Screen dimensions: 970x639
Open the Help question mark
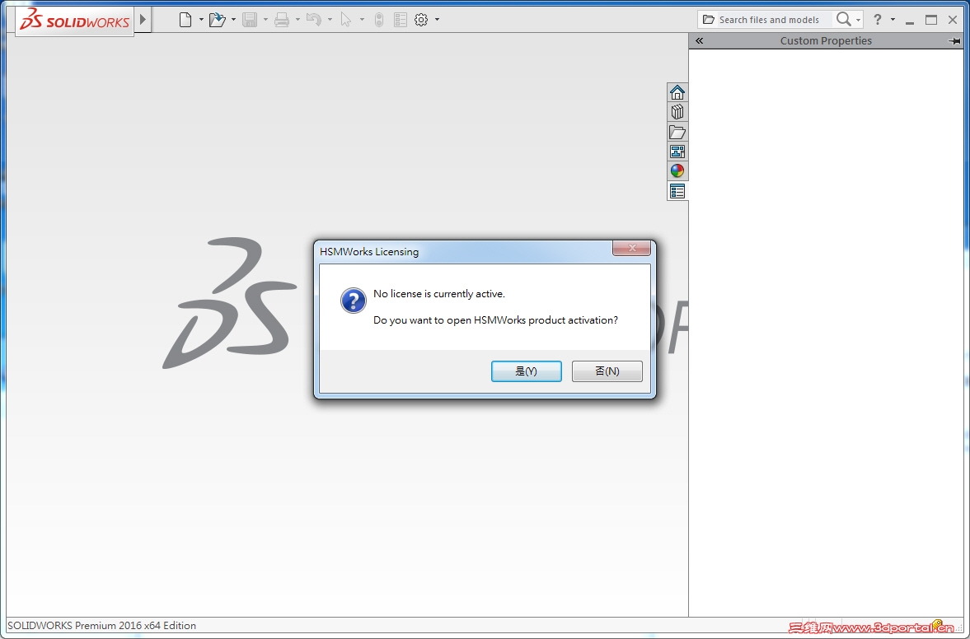coord(877,20)
